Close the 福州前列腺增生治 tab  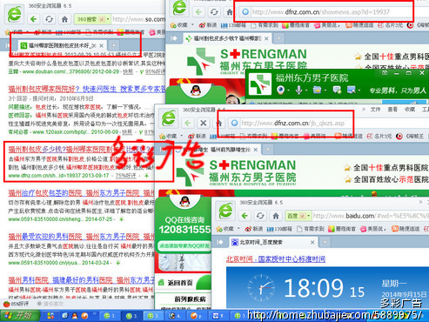[256, 150]
